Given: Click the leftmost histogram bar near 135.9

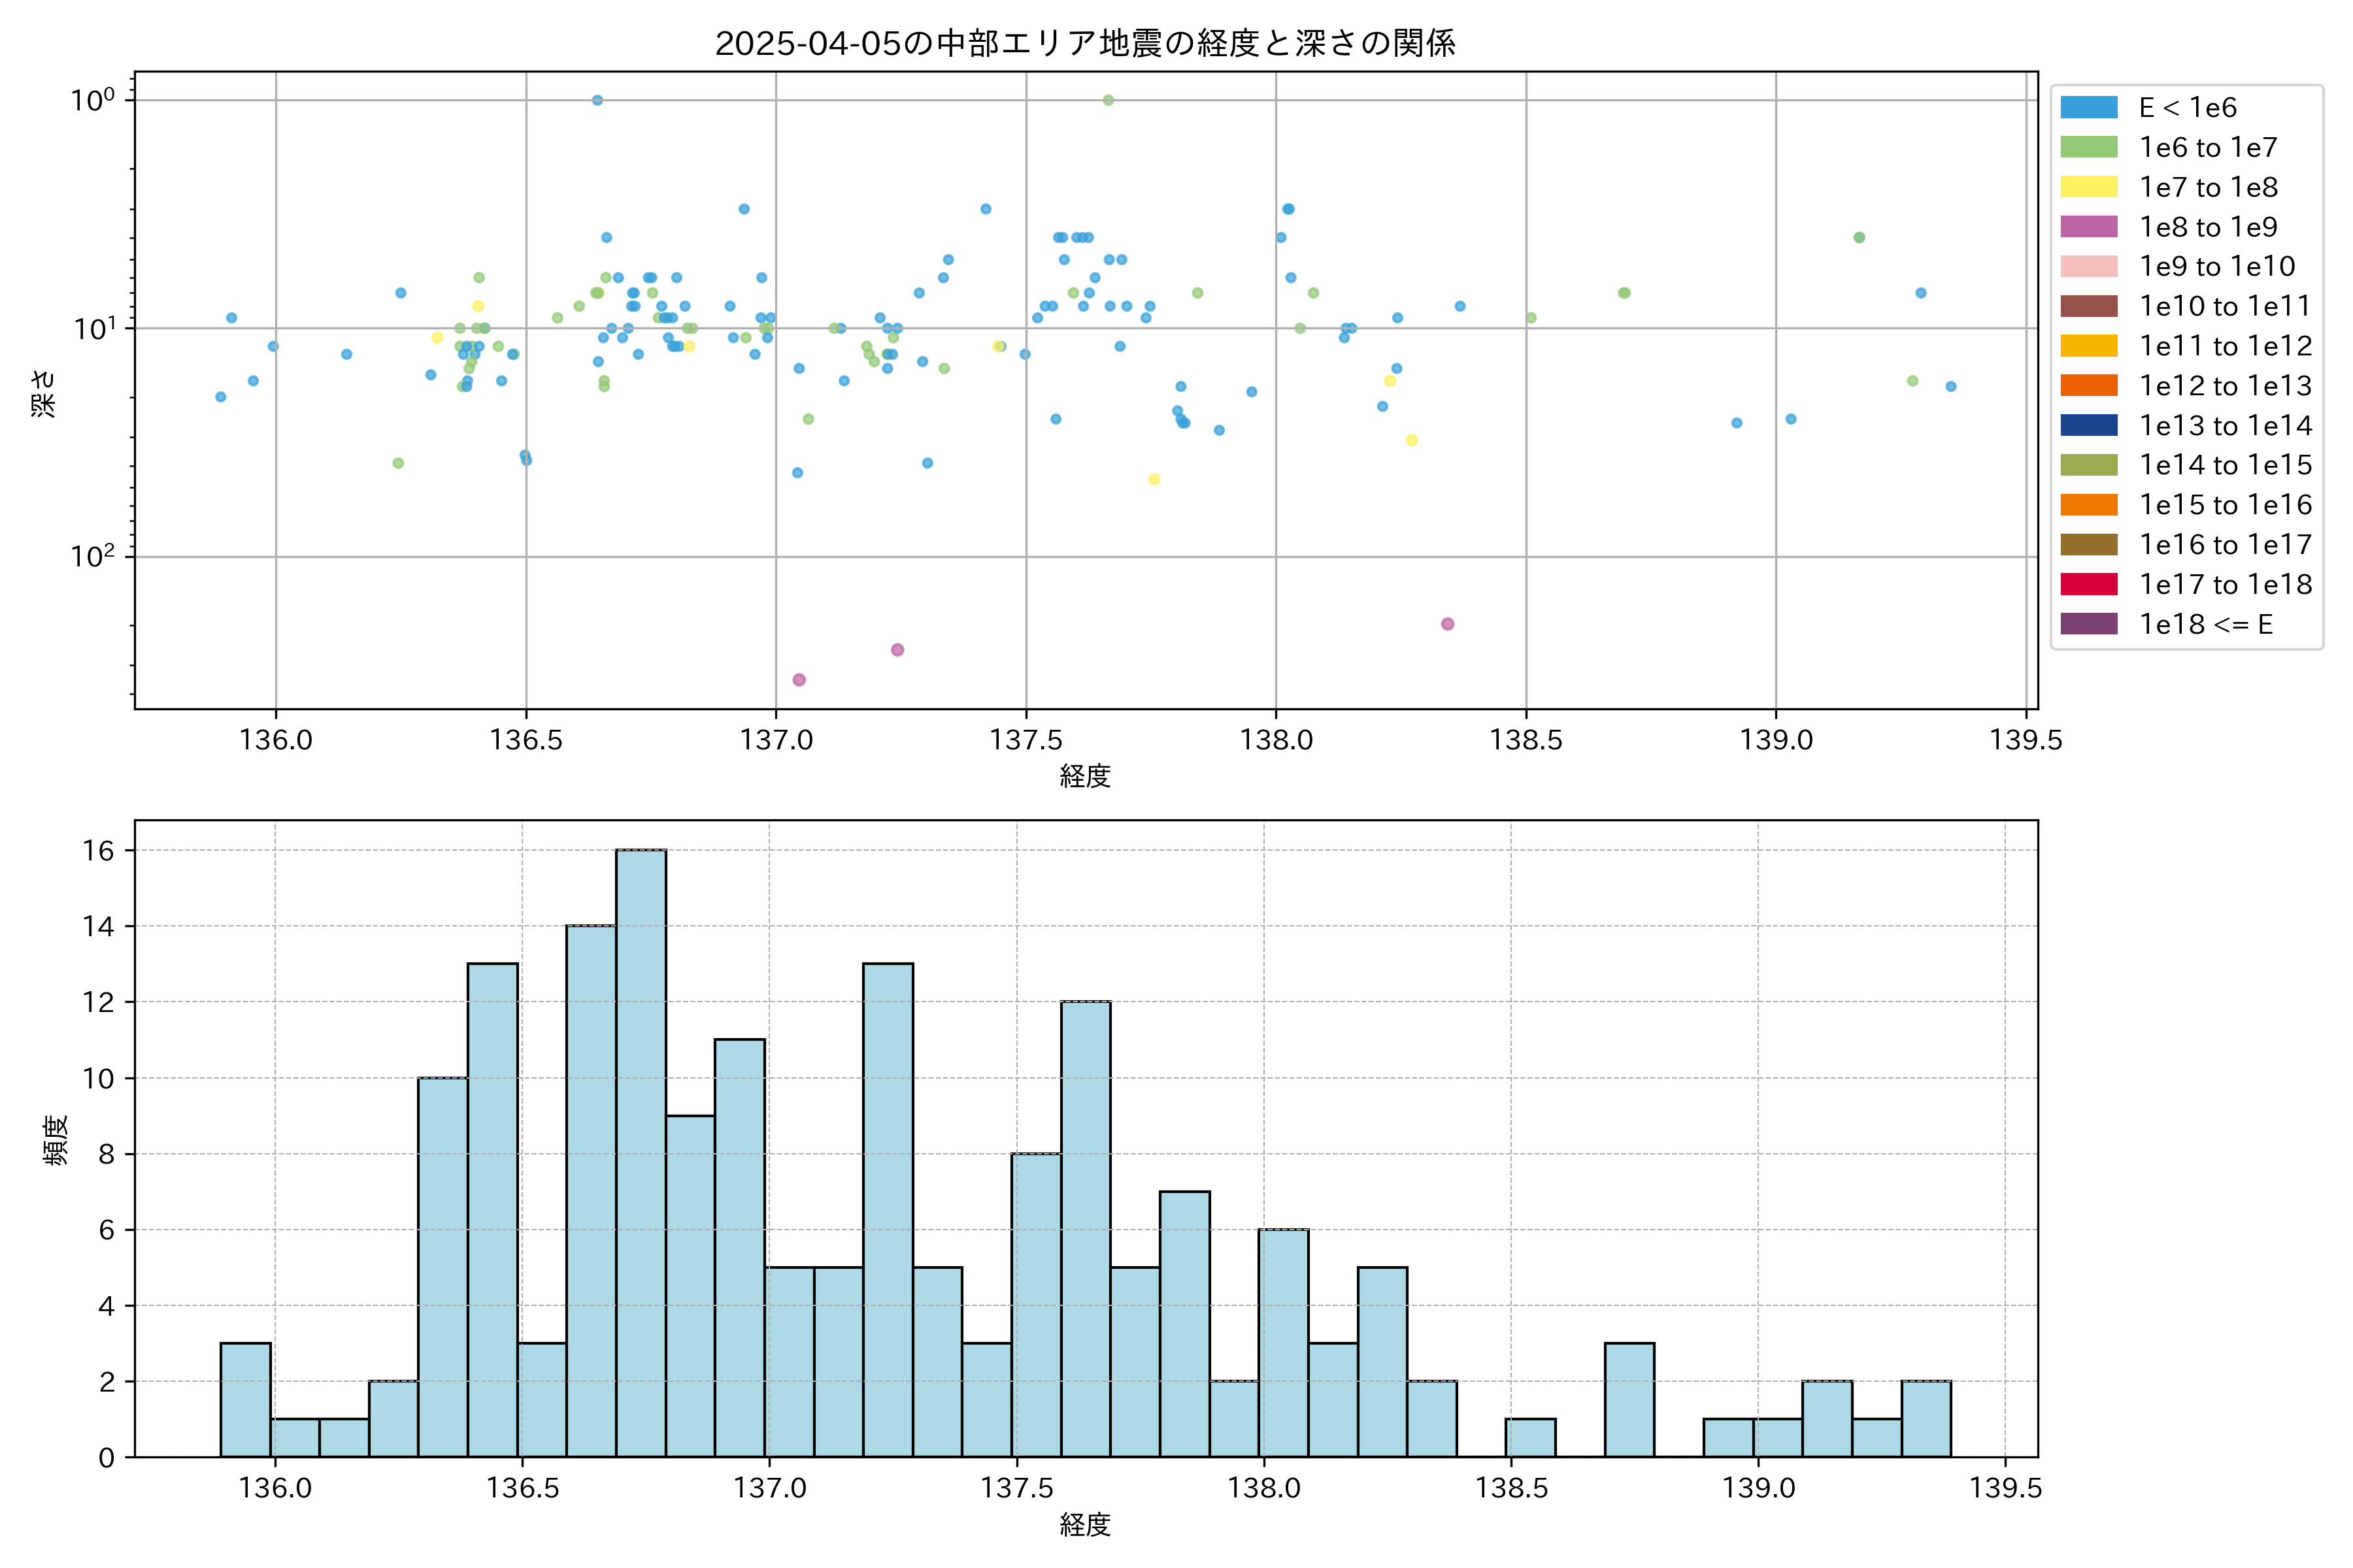Looking at the screenshot, I should pyautogui.click(x=245, y=1400).
